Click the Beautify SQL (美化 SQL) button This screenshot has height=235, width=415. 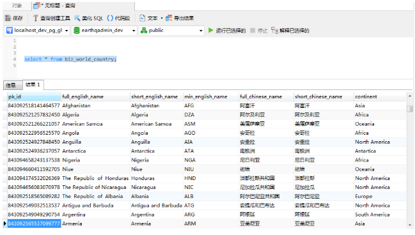point(89,19)
